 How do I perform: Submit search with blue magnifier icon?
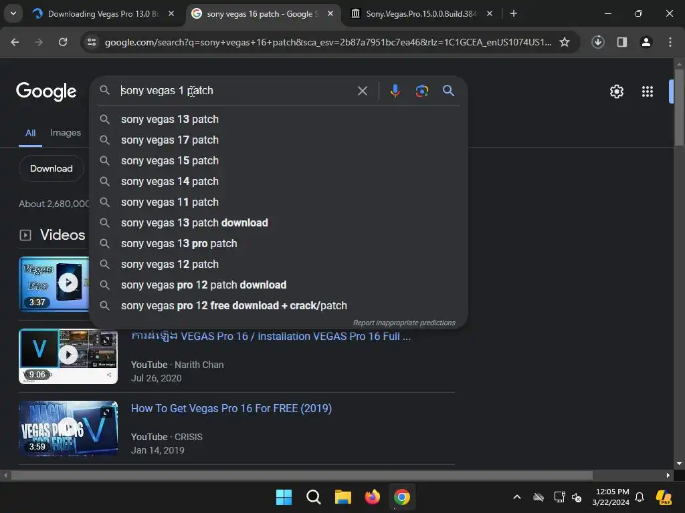(x=448, y=90)
